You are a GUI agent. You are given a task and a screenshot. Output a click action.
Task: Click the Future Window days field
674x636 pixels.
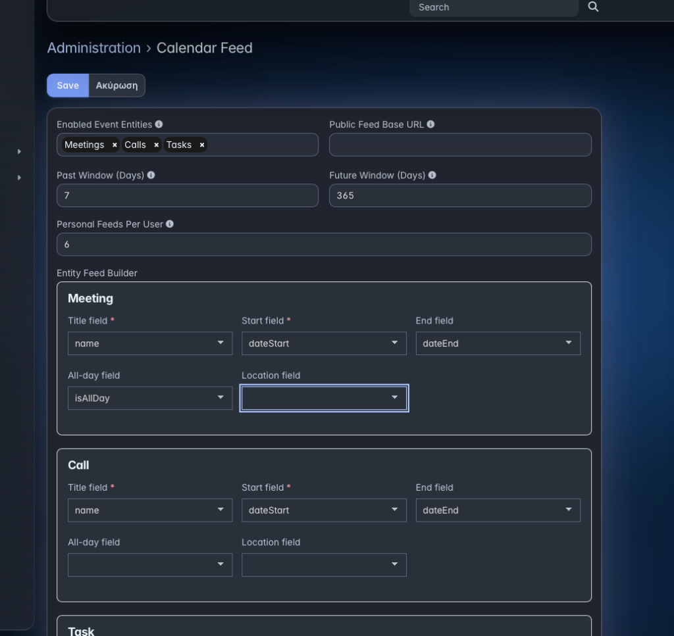click(460, 195)
